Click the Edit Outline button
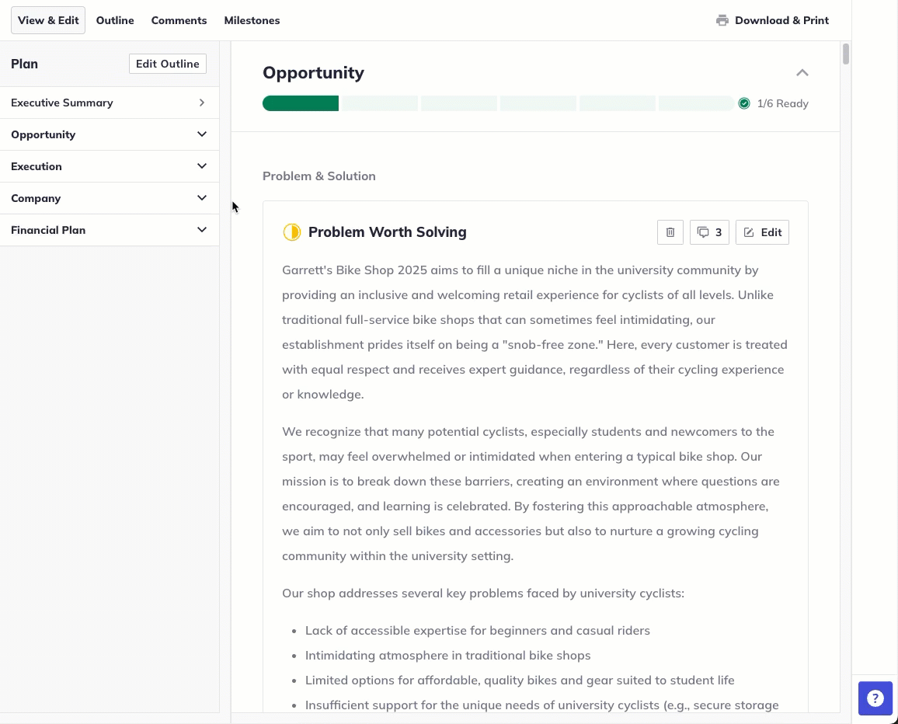This screenshot has height=724, width=898. tap(167, 64)
